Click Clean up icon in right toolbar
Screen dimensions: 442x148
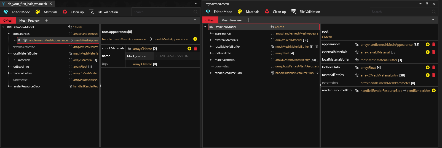(267, 12)
